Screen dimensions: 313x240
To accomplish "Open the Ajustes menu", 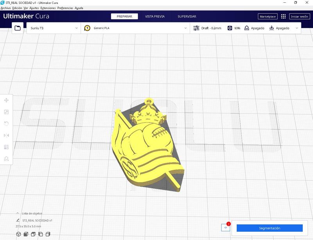I will 34,8.
